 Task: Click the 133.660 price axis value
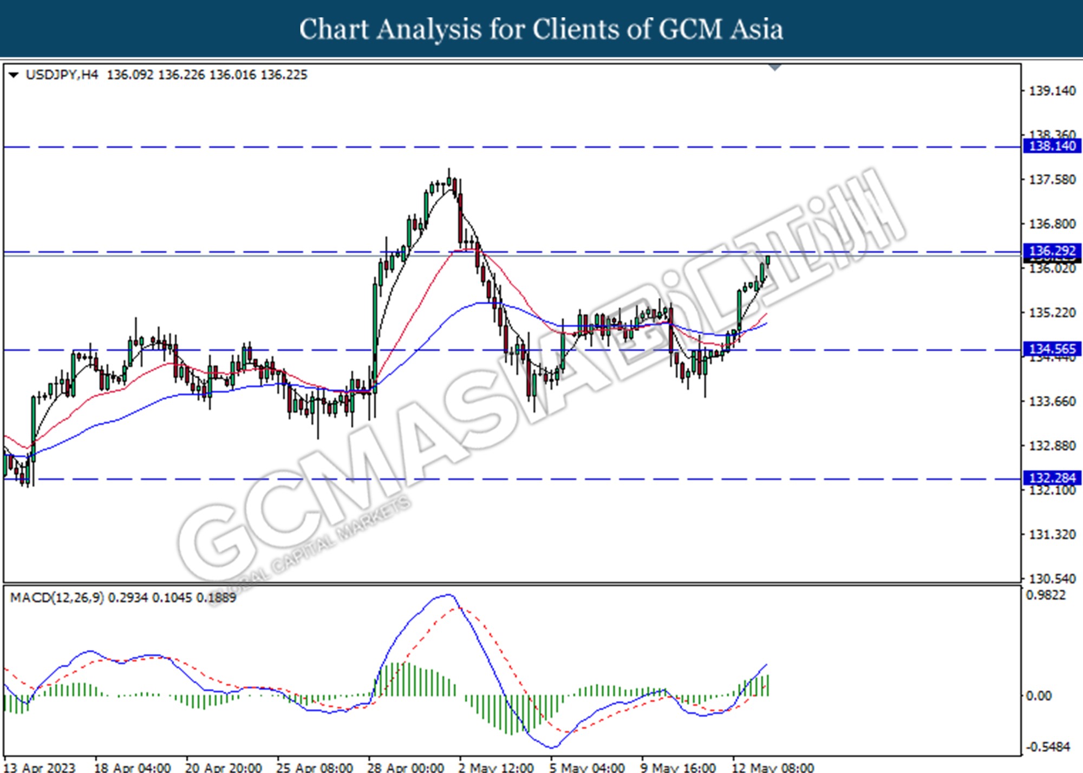pos(1052,402)
